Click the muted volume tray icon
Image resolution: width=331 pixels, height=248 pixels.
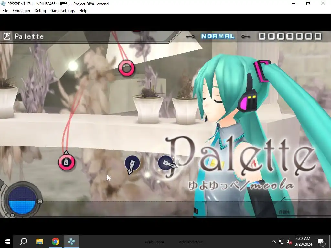click(289, 242)
